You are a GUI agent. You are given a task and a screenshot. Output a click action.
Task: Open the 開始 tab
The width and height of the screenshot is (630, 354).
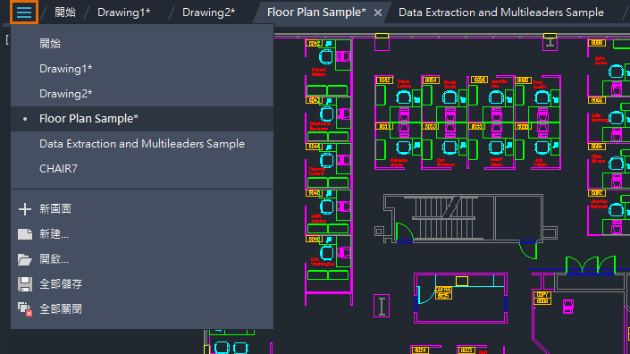[x=65, y=13]
